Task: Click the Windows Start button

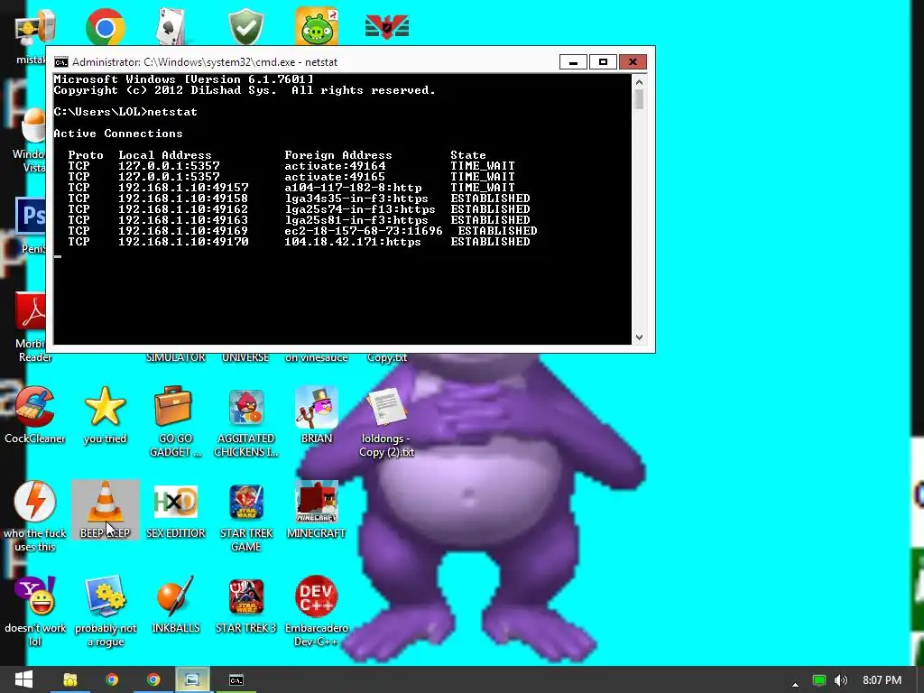Action: point(23,679)
